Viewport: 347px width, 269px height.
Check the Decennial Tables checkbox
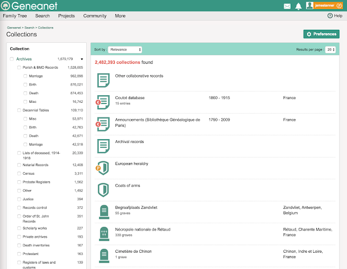pos(19,110)
